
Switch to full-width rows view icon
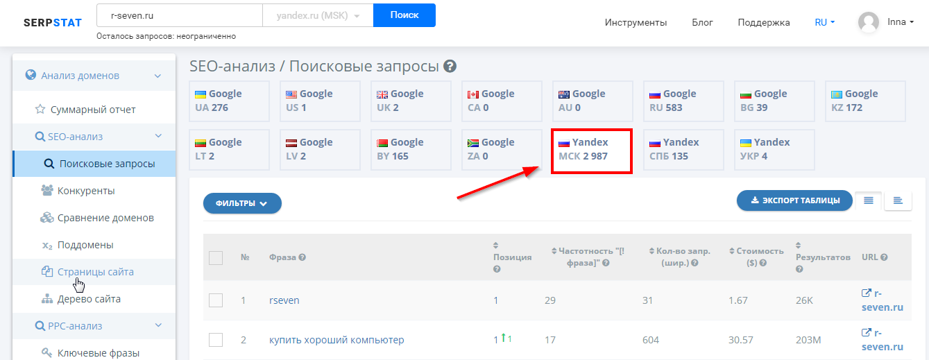point(869,200)
